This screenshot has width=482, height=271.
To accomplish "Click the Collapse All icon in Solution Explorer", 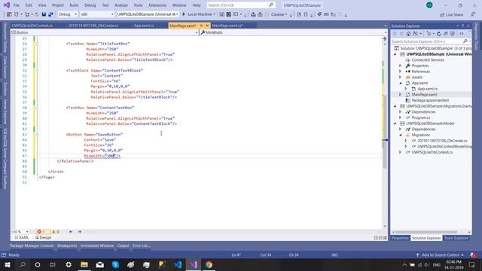I will point(445,33).
